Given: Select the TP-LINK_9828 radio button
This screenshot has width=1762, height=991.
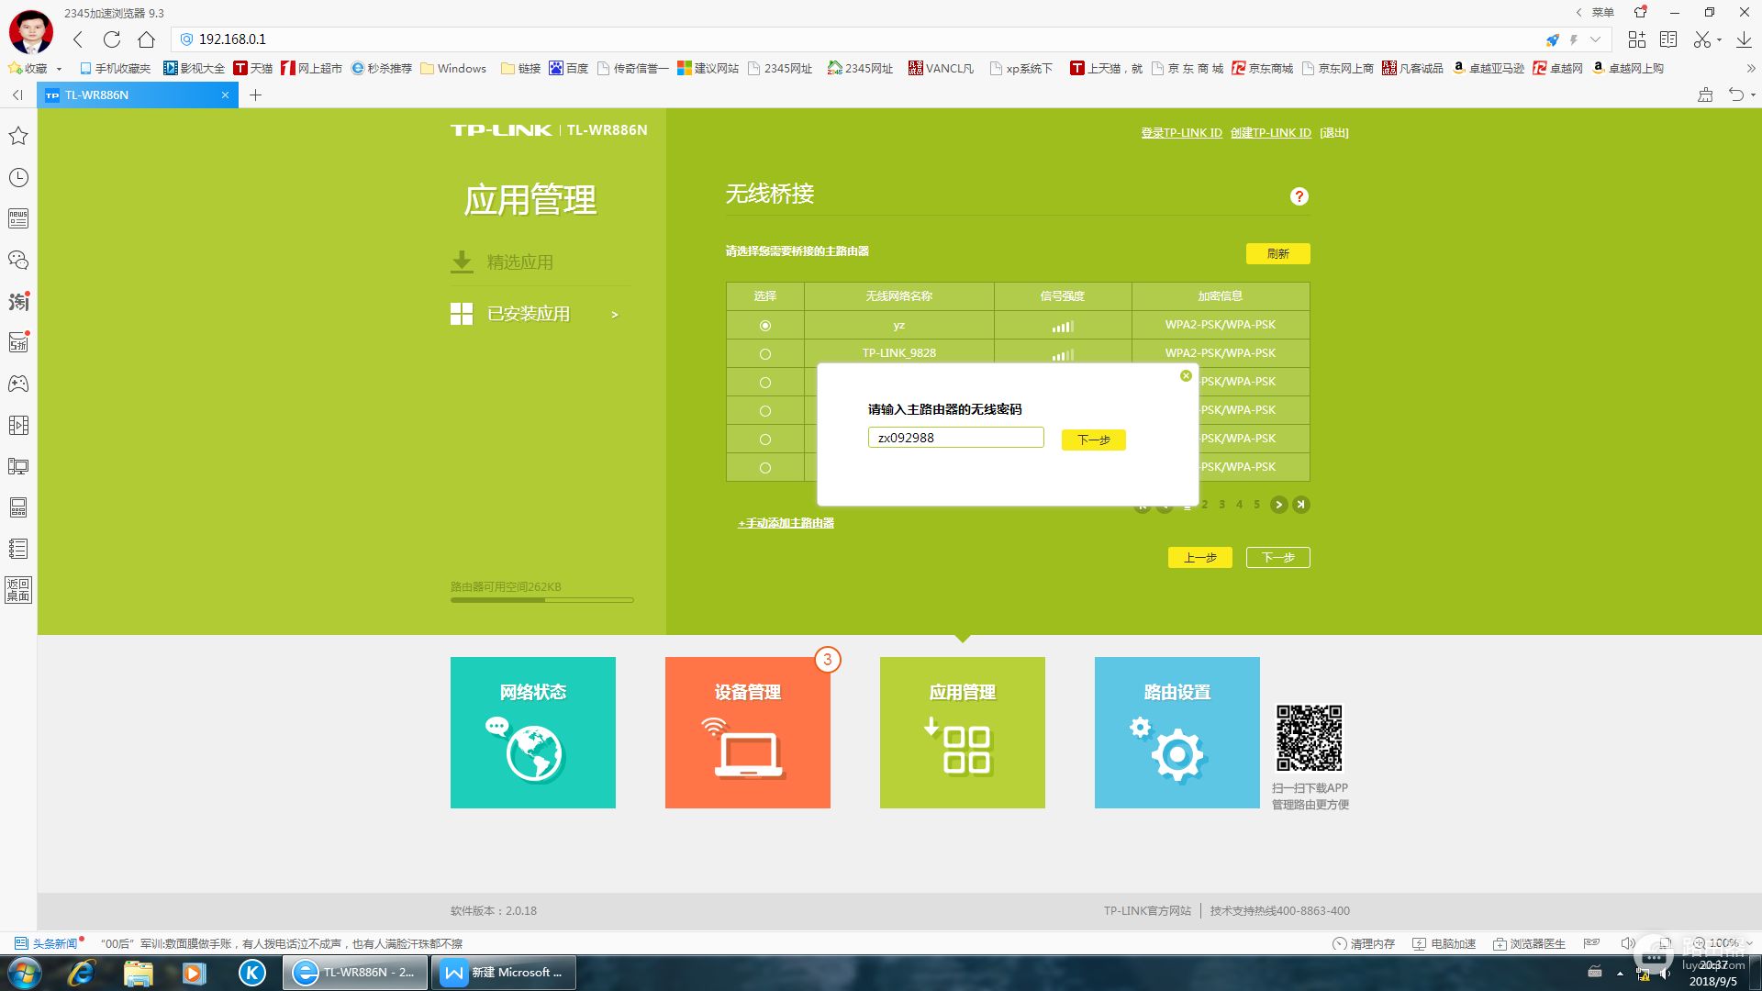Looking at the screenshot, I should [x=764, y=354].
